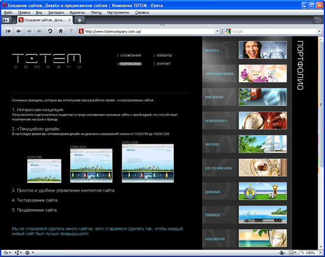Click the 1024x768 design preview image
The height and width of the screenshot is (257, 325).
tap(44, 171)
